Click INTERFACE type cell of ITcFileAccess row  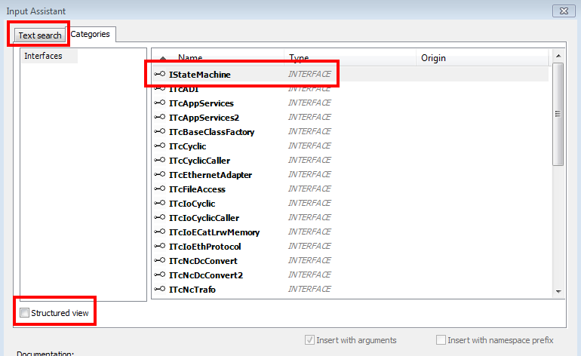[309, 189]
